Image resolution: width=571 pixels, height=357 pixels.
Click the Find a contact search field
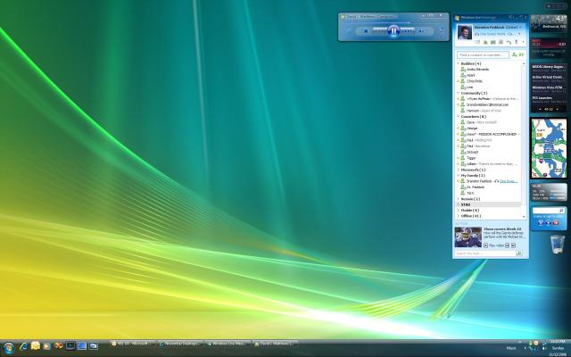click(483, 54)
